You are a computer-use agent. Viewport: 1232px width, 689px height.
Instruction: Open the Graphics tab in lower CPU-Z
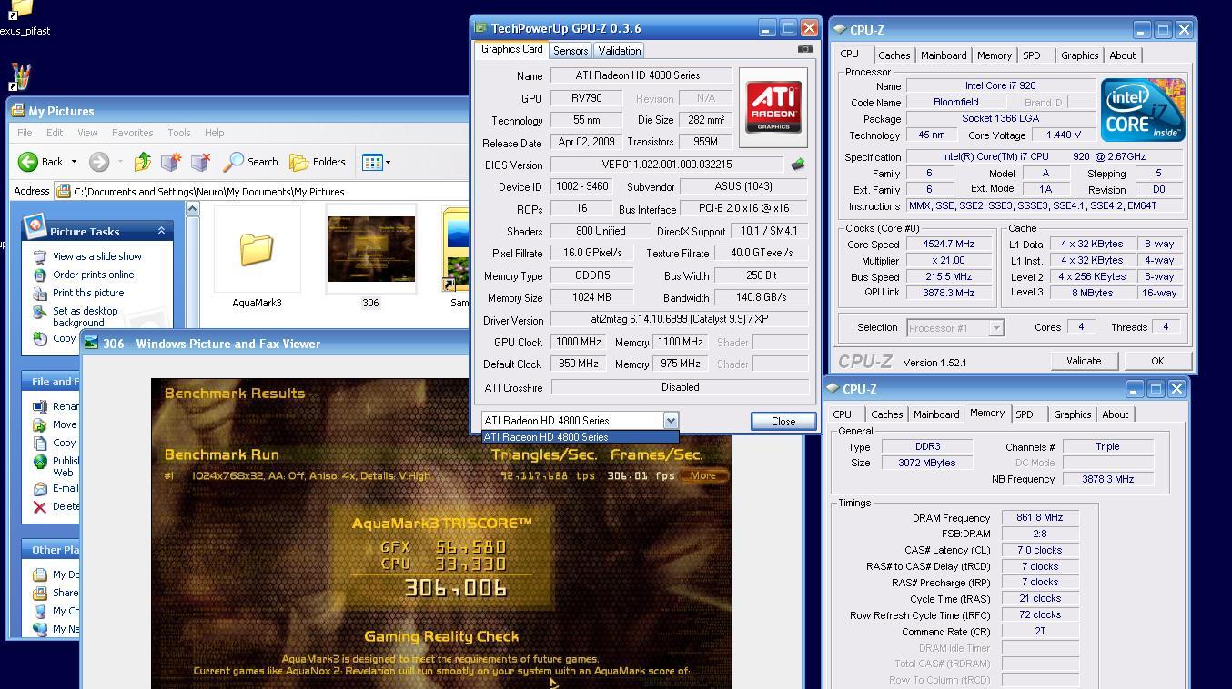coord(1072,414)
